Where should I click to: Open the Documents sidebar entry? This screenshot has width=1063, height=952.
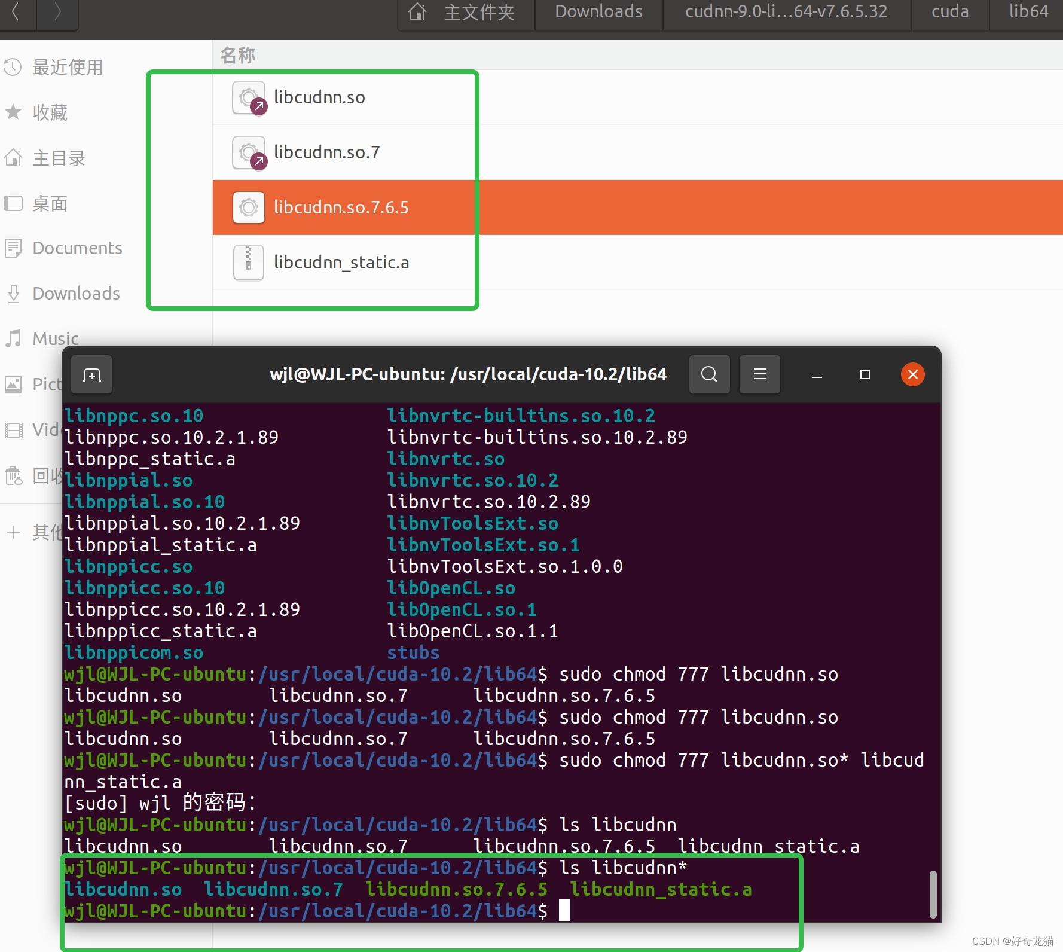click(x=77, y=248)
